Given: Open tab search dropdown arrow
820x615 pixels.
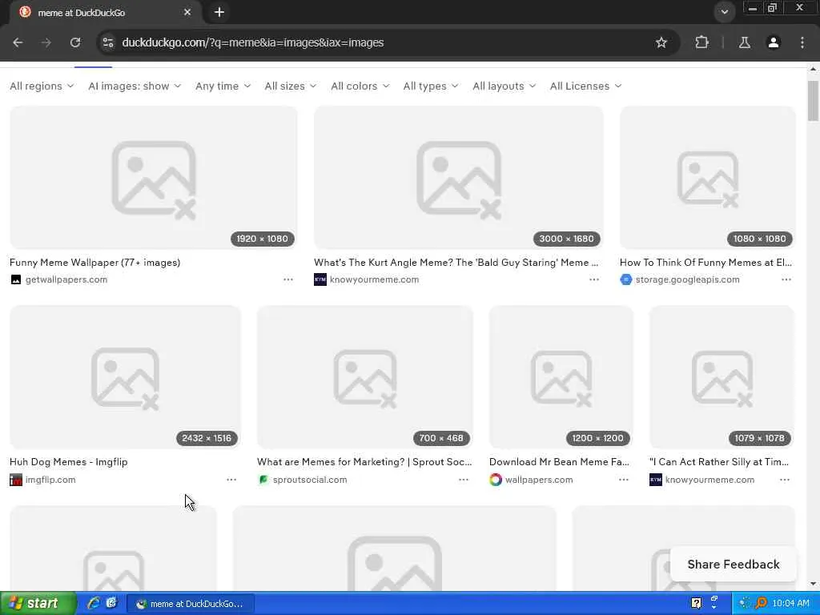Looking at the screenshot, I should 724,12.
